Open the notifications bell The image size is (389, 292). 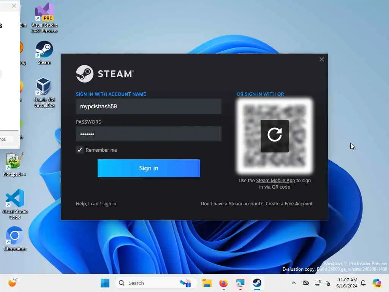(363, 283)
